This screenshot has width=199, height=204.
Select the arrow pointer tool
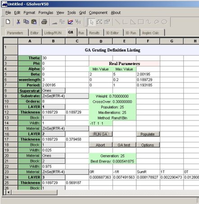(x=91, y=22)
